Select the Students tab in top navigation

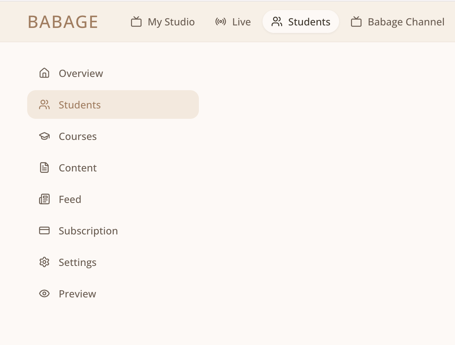coord(301,22)
